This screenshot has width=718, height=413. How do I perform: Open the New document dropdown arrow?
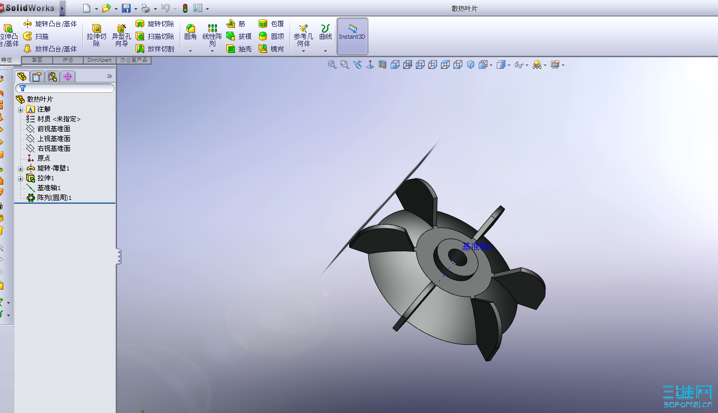click(x=96, y=9)
